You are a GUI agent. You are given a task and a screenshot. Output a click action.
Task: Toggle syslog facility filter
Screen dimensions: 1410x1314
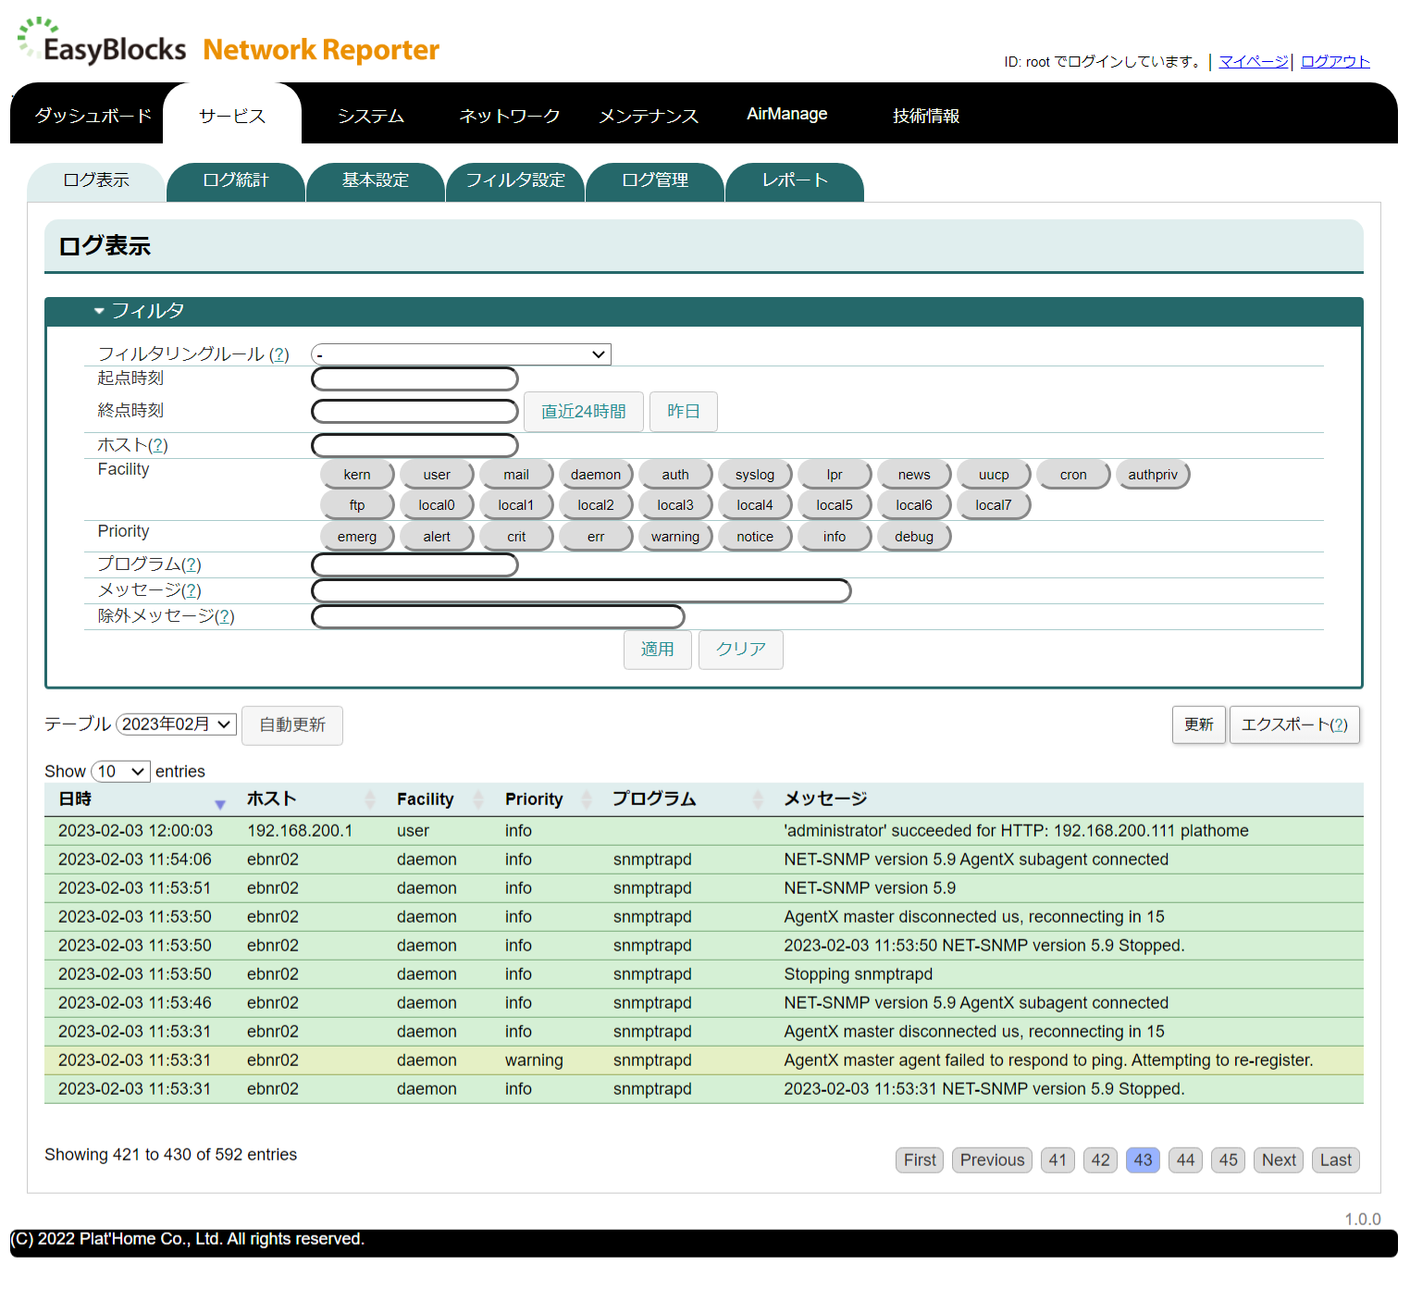click(755, 475)
